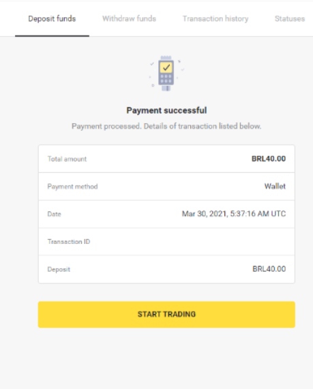Viewport: 313px width, 389px height.
Task: Click the Mar 30, 2021 timestamp
Action: point(234,214)
